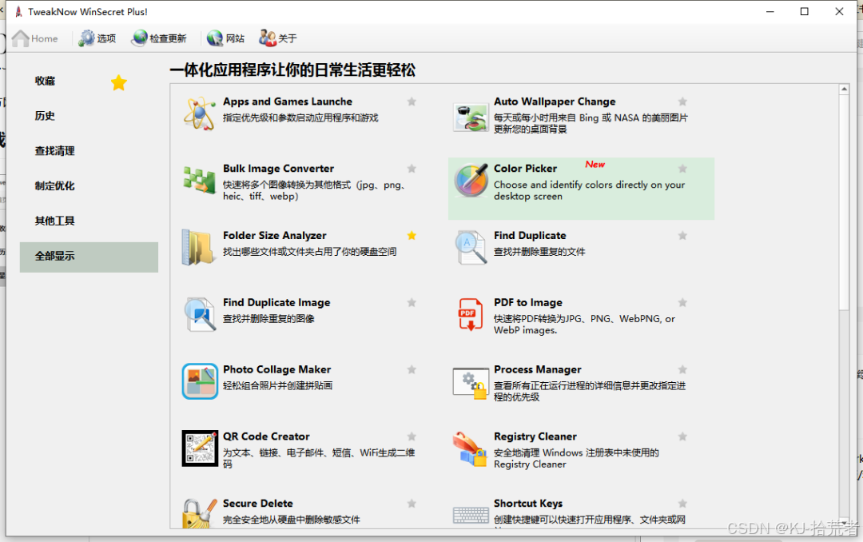Click the TweakNow rocket icon in title bar
Viewport: 863px width, 542px height.
coord(18,11)
